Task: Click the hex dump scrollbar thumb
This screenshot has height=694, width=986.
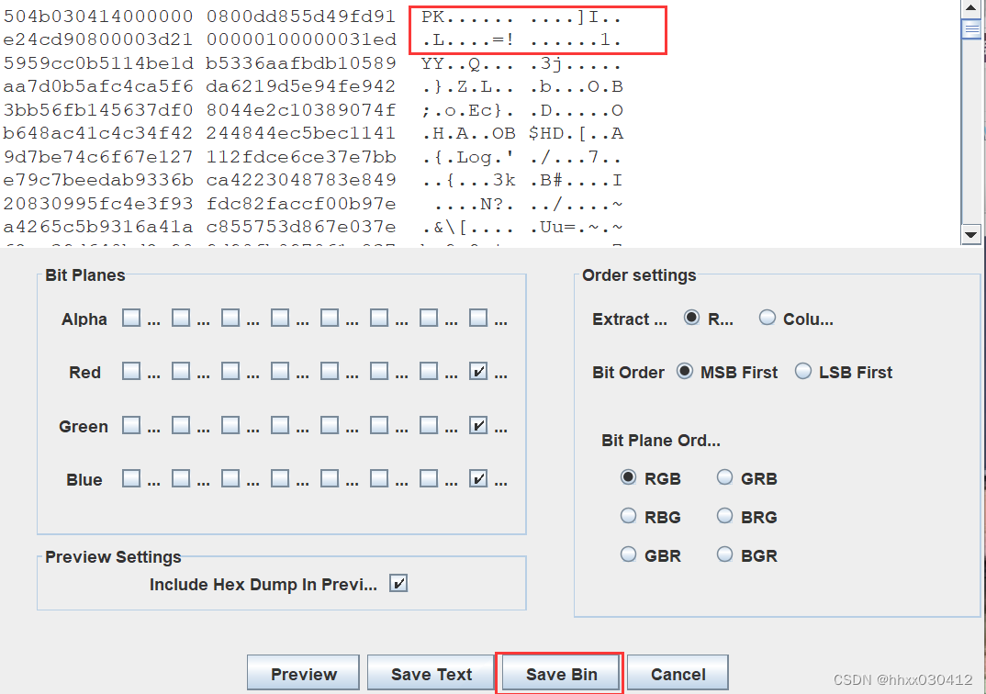Action: point(971,29)
